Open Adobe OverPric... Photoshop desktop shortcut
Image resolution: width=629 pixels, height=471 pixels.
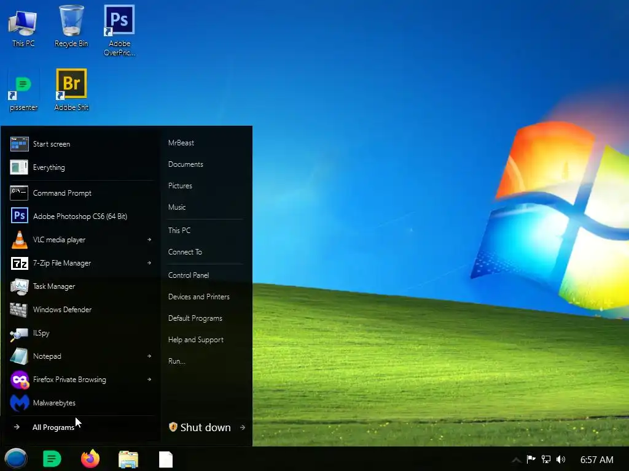point(119,31)
